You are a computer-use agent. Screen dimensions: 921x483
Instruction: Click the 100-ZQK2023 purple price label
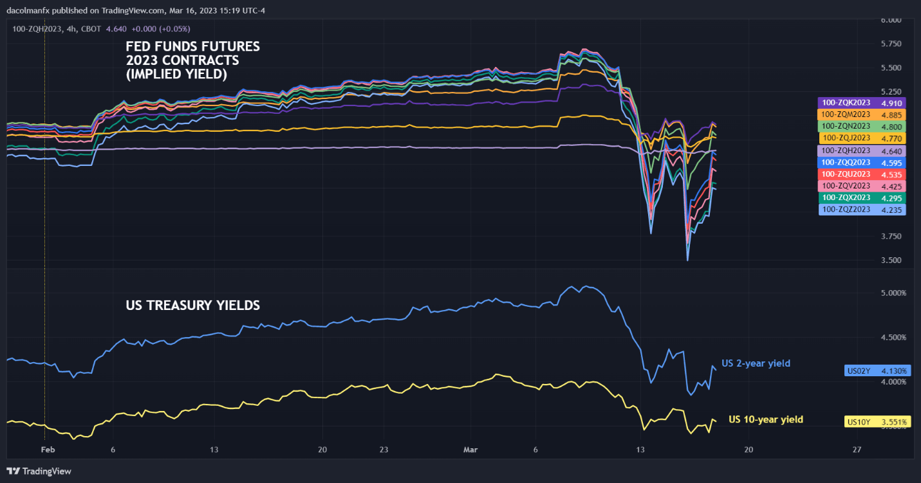point(861,102)
